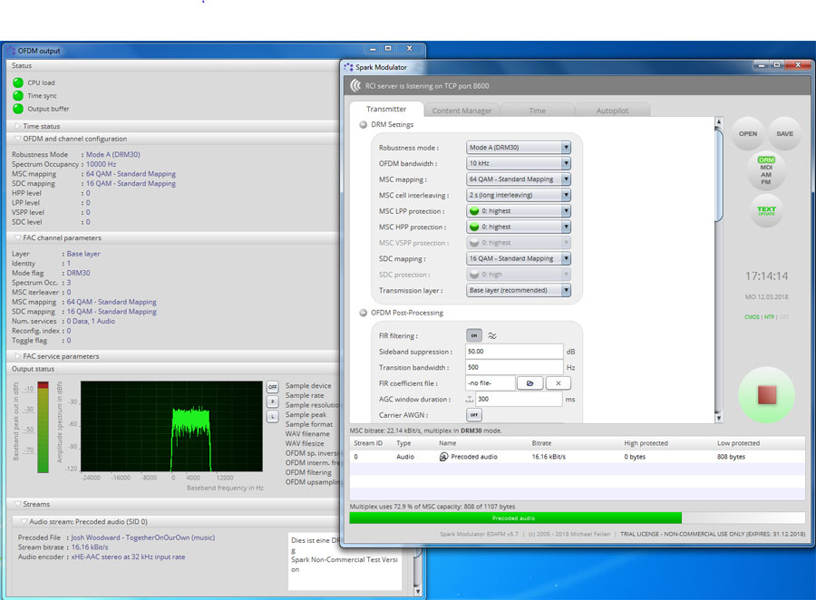Toggle the OFF button beside the spectrum graph
Screen dimensions: 816x600
[x=272, y=387]
